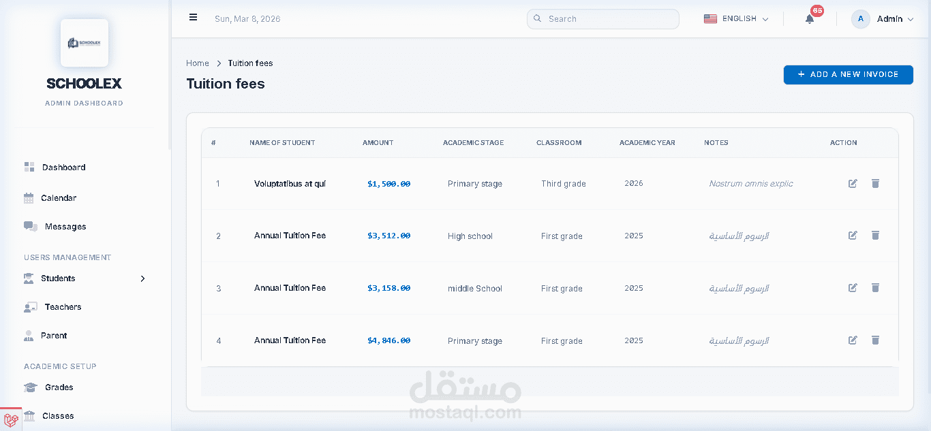Open the notifications bell icon

point(810,19)
